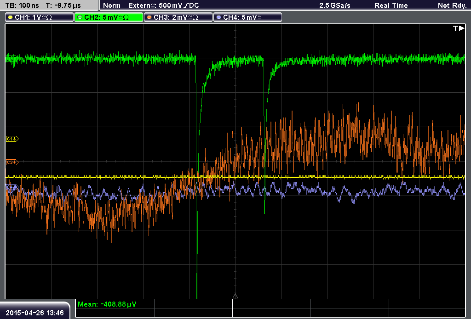471x319 pixels.
Task: Click the C3 ground level marker
Action: coord(12,162)
